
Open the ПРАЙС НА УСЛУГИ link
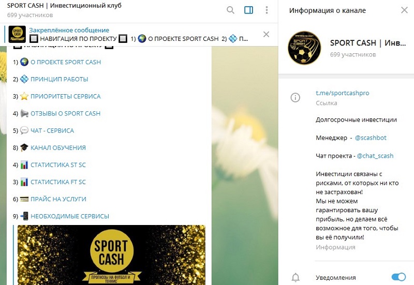(x=58, y=199)
